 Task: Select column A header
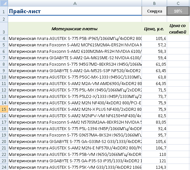(75, 3)
